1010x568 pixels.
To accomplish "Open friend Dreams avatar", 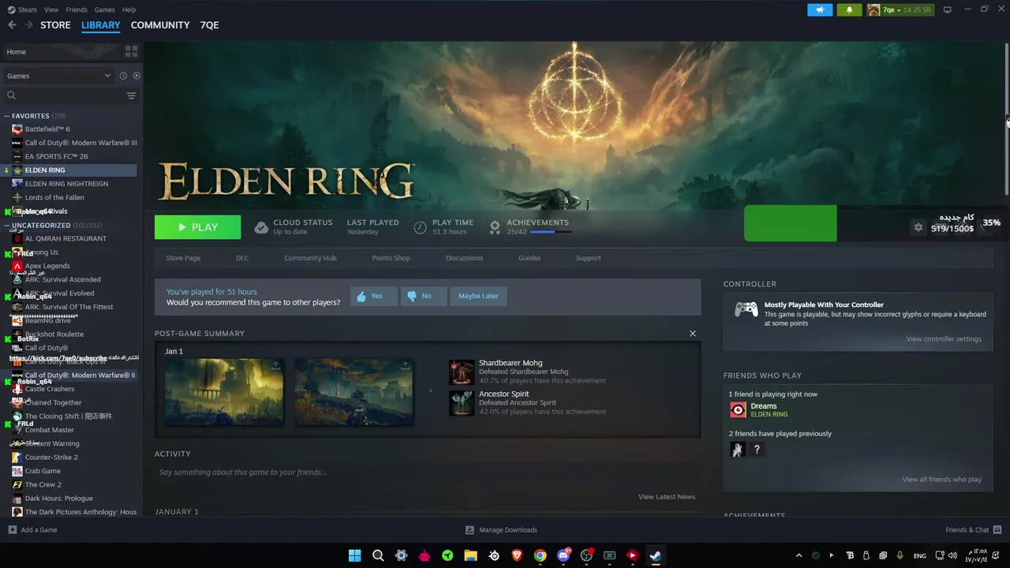I will pyautogui.click(x=738, y=409).
